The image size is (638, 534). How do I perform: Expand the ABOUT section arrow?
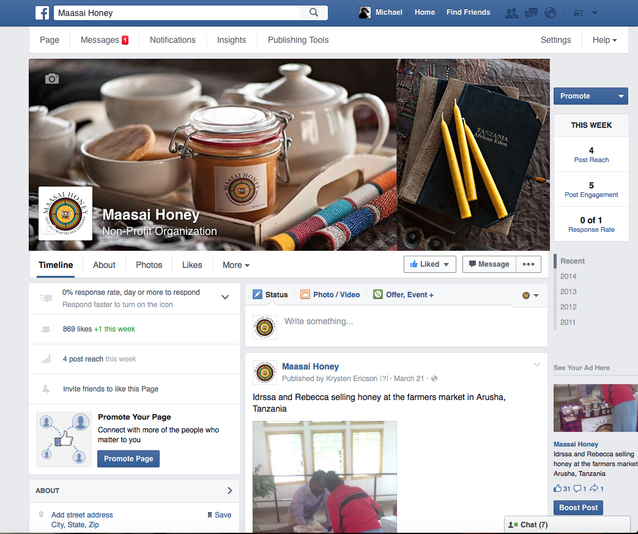[x=230, y=491]
